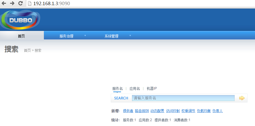This screenshot has width=255, height=126.
Task: Click 首页 in the breadcrumb
Action: tap(27, 50)
